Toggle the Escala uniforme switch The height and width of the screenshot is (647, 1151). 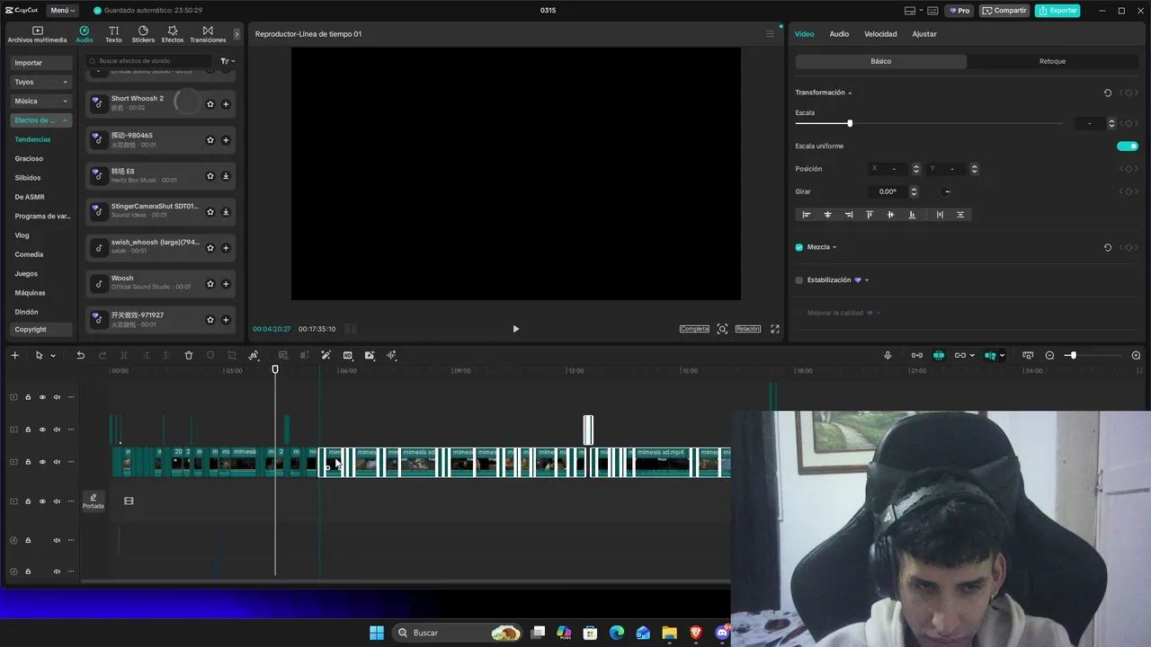coord(1128,146)
